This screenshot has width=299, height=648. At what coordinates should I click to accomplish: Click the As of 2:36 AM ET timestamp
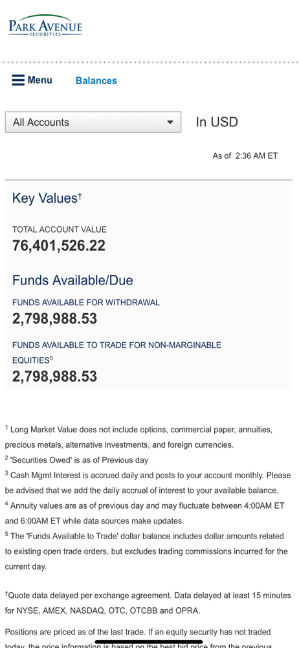245,156
